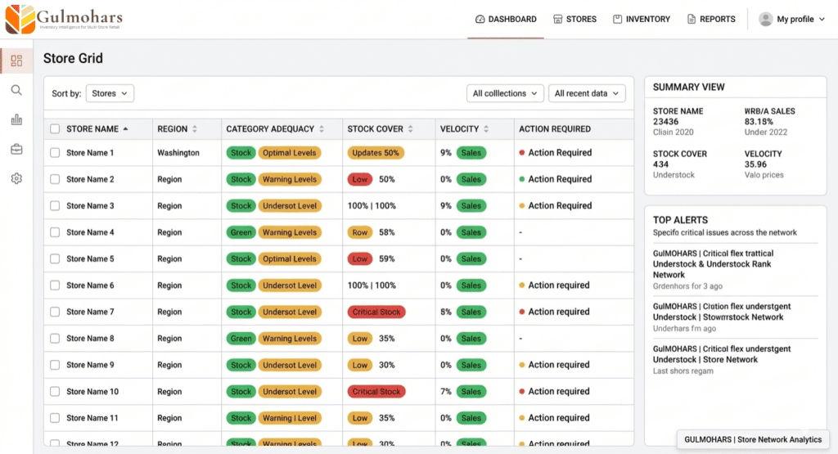Check the Store Name 3 checkbox
This screenshot has width=838, height=454.
pyautogui.click(x=55, y=205)
